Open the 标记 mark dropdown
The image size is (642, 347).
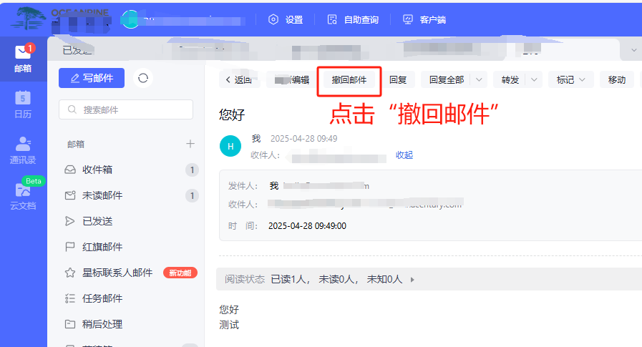[570, 80]
